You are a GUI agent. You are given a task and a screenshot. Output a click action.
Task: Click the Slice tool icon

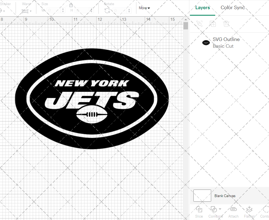coord(199,209)
